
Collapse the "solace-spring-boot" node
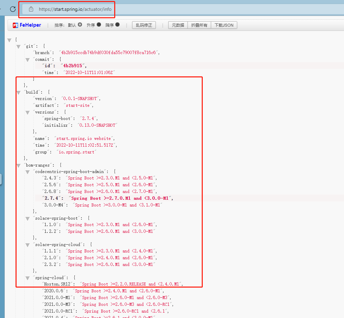pyautogui.click(x=27, y=219)
